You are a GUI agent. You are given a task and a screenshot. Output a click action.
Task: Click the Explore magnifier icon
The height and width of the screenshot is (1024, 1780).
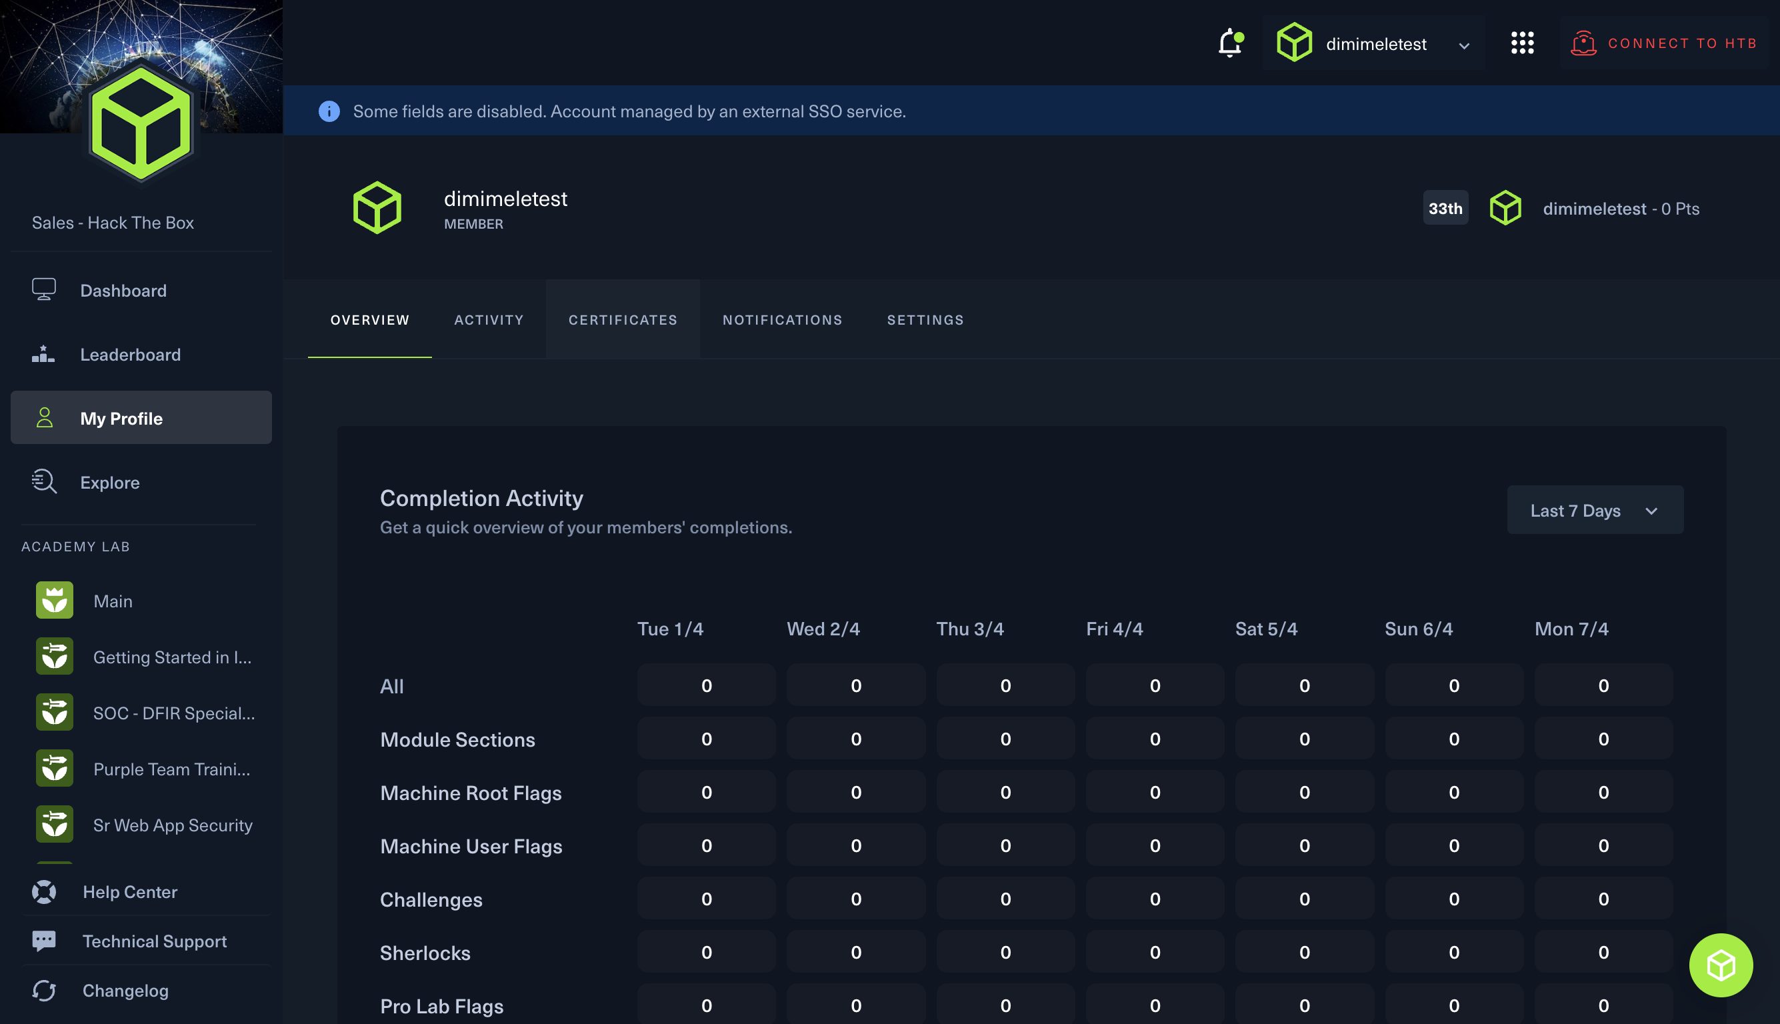tap(43, 482)
